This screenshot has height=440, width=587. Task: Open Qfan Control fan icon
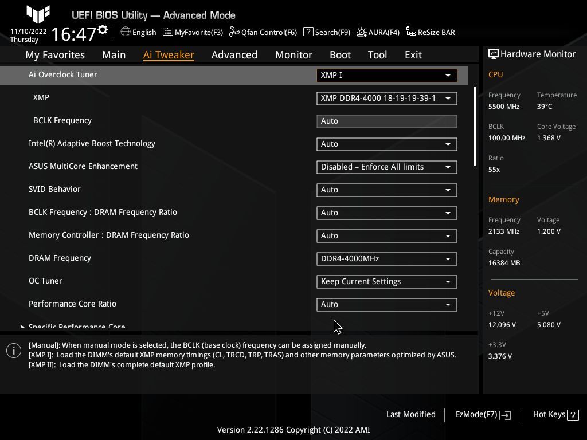point(234,32)
